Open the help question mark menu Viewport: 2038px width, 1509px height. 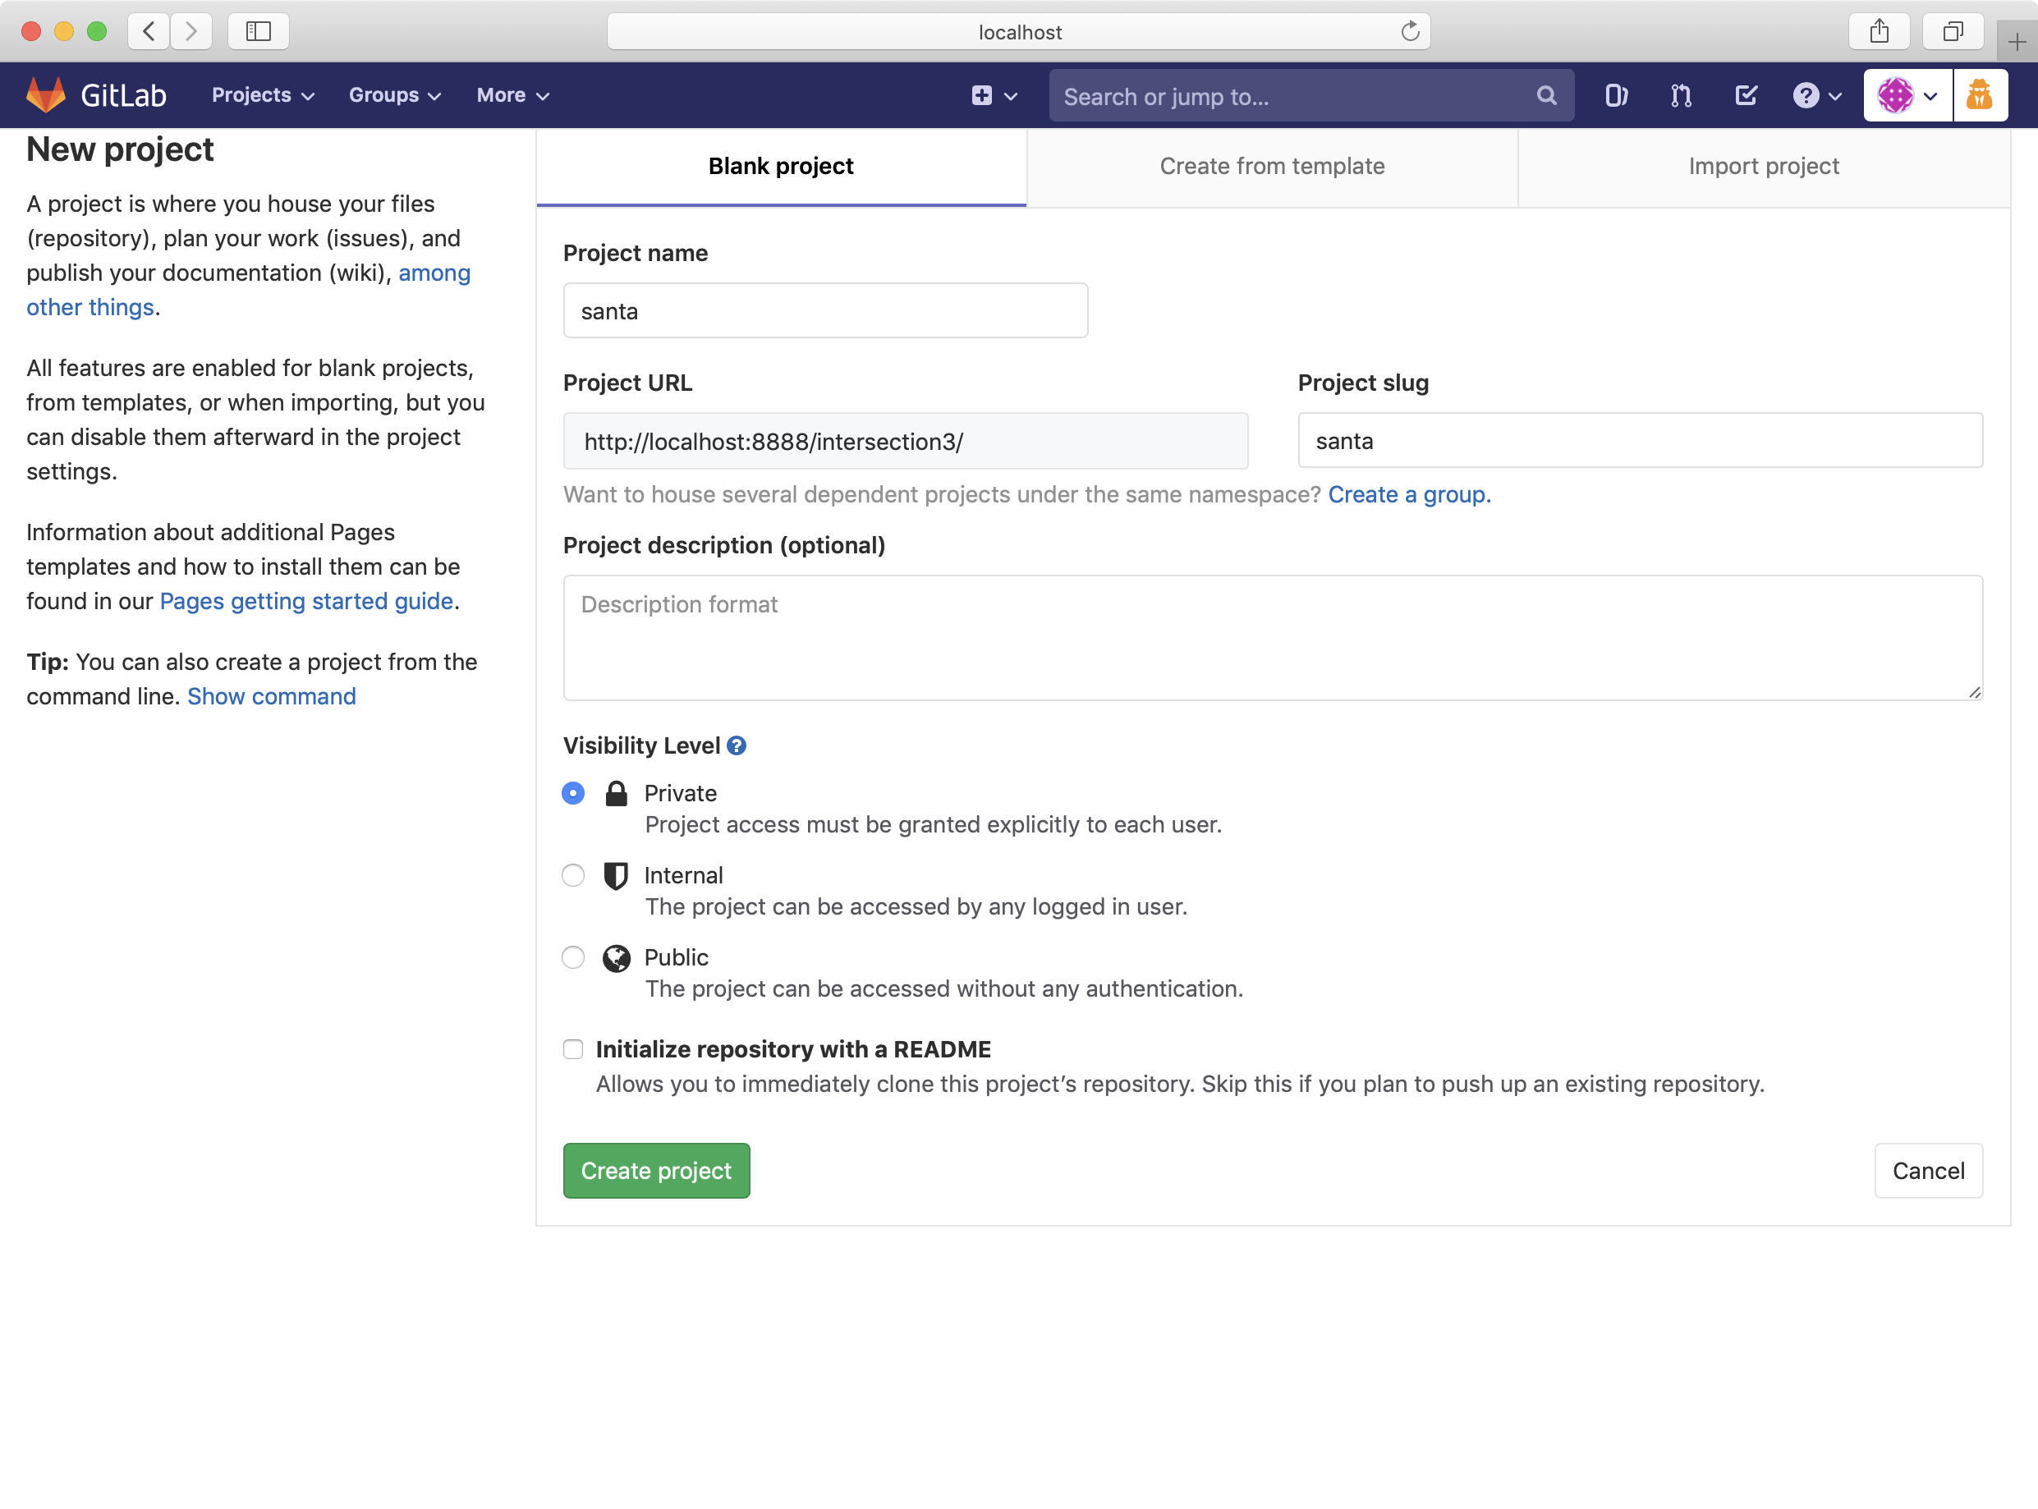pyautogui.click(x=1816, y=96)
